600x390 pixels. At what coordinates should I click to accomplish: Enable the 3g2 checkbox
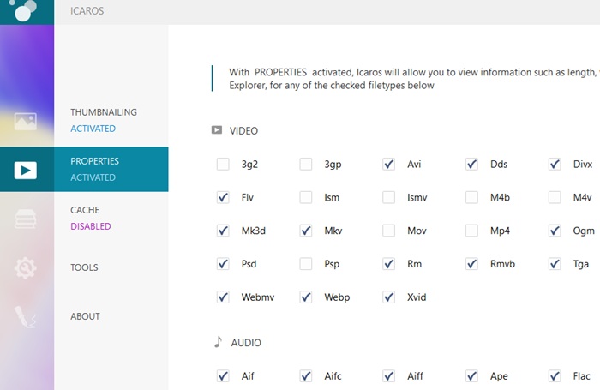(223, 165)
